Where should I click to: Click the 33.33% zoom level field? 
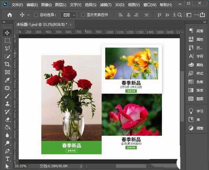pos(21,166)
